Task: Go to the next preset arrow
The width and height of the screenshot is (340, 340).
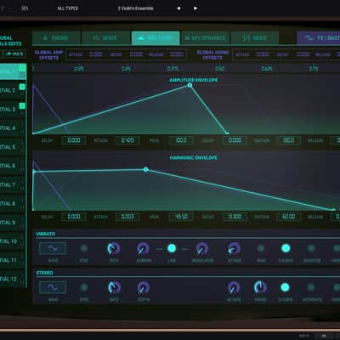Action: [x=195, y=8]
